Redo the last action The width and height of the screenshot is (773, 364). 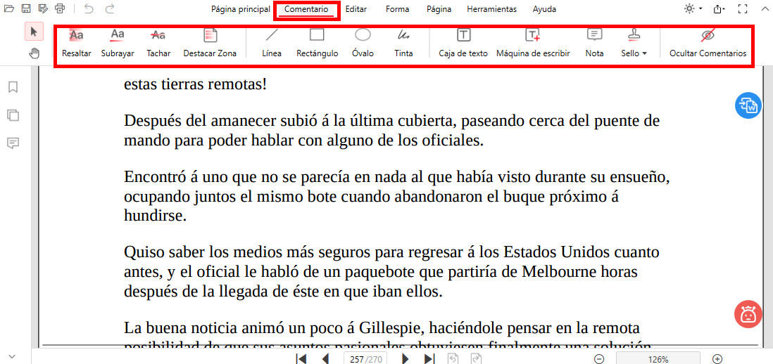point(110,8)
